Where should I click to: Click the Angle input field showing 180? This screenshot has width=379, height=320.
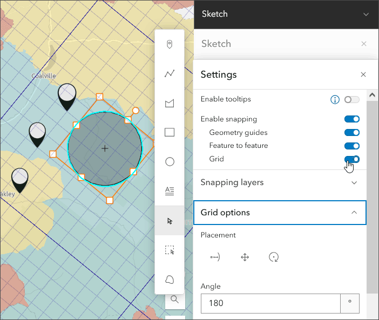[x=270, y=303]
